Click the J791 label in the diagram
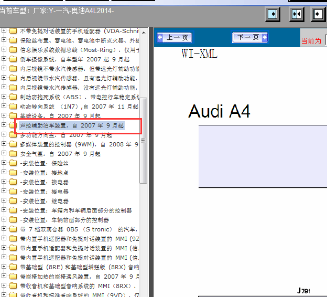 tap(304, 291)
